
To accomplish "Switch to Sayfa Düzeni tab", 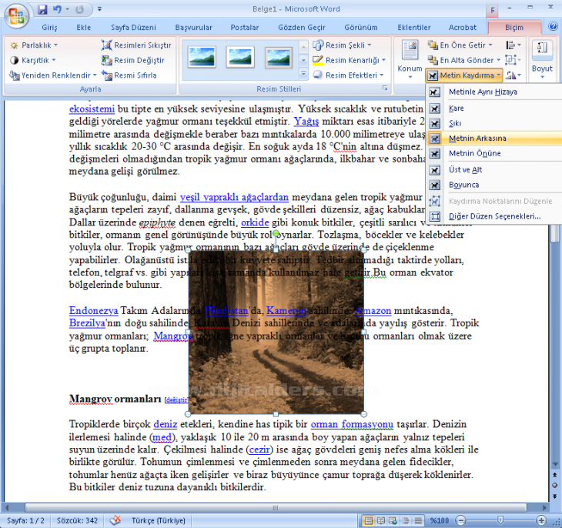I will coord(133,28).
